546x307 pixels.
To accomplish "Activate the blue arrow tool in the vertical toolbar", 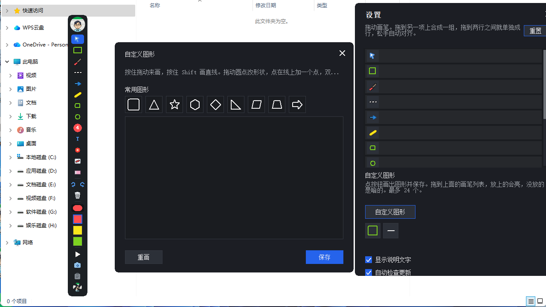I will (x=78, y=84).
